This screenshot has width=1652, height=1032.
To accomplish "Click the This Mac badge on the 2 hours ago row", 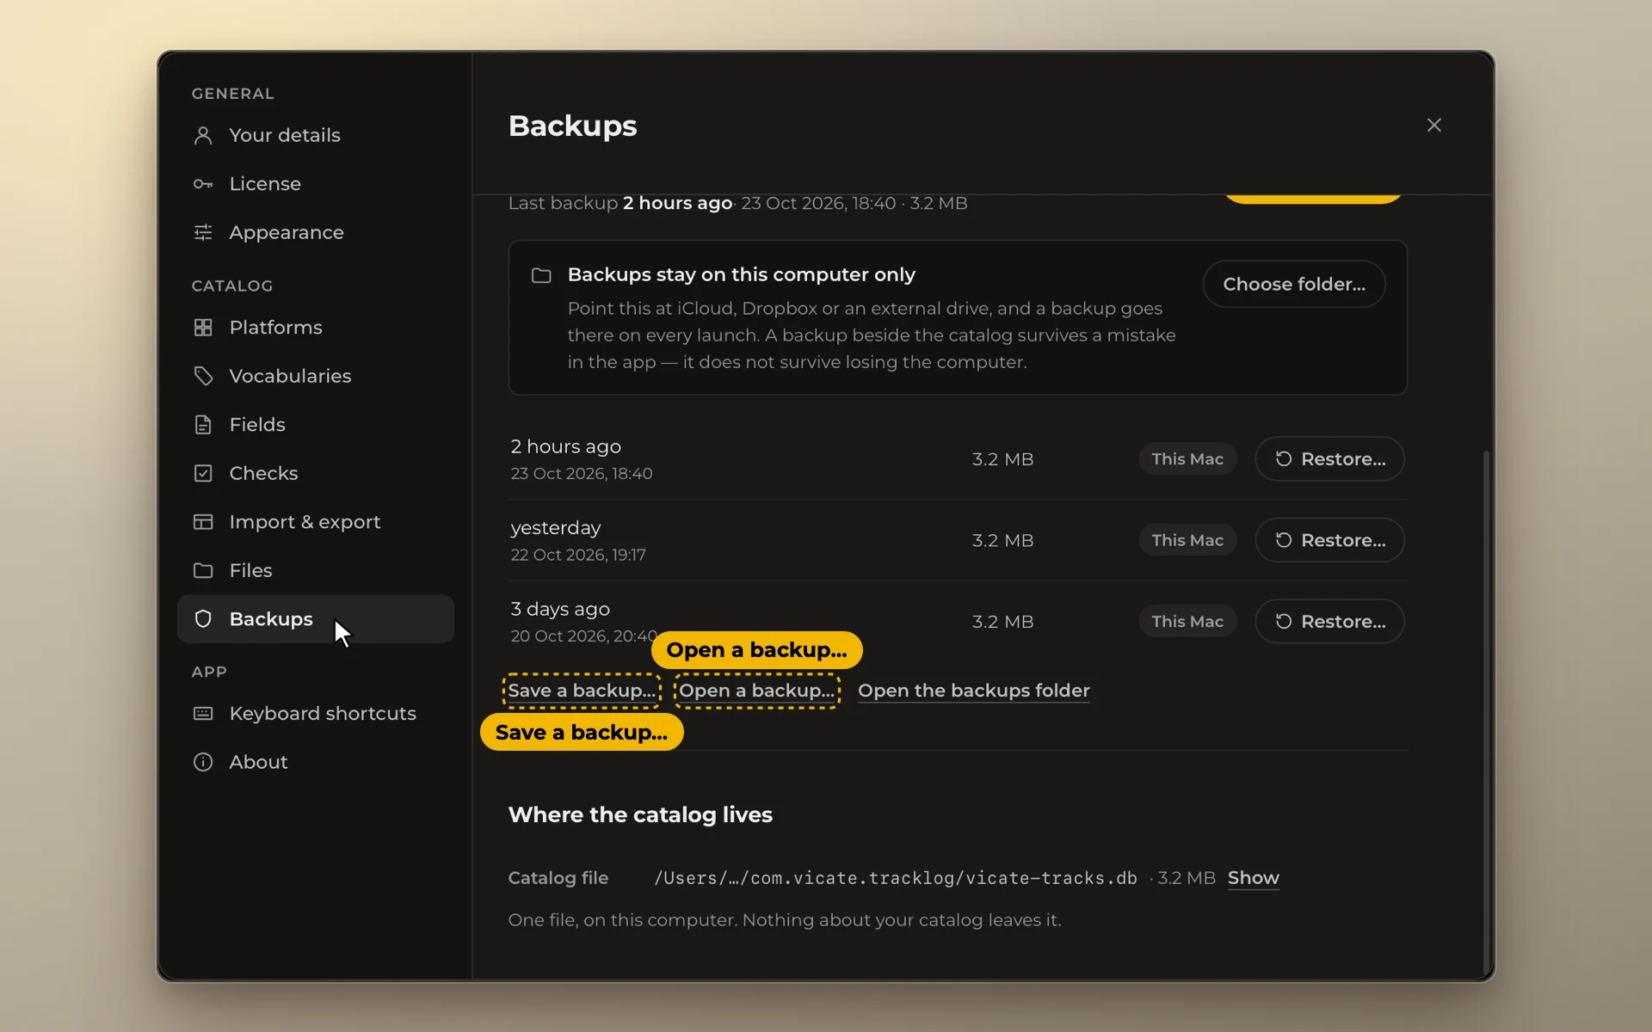I will (x=1187, y=459).
